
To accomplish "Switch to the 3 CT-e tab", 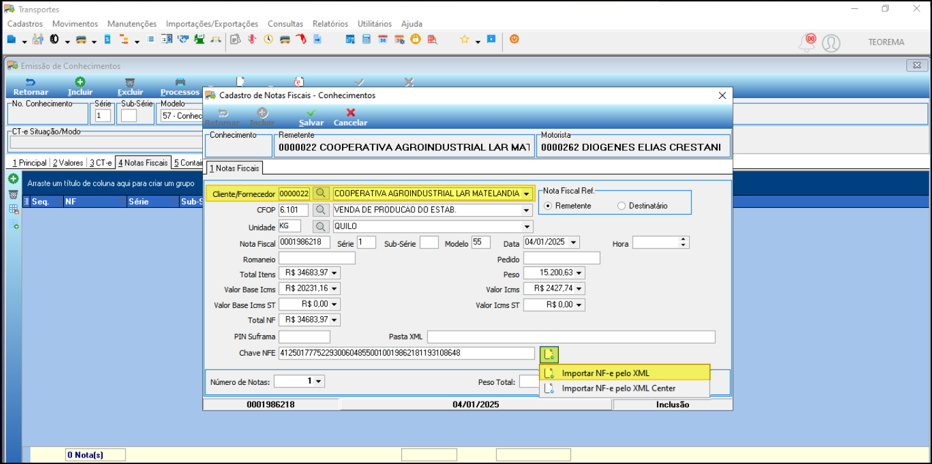I will click(101, 163).
